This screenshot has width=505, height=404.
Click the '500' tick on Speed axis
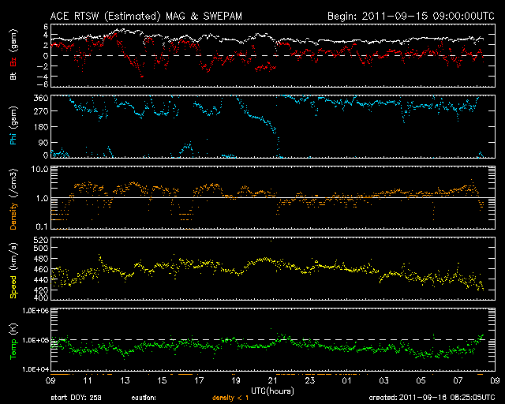tap(41, 248)
